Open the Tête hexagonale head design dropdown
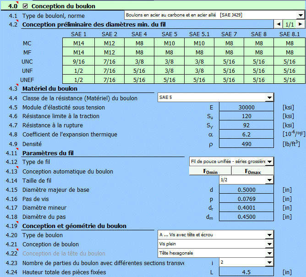Image resolution: width=306 pixels, height=277 pixels. (x=269, y=253)
